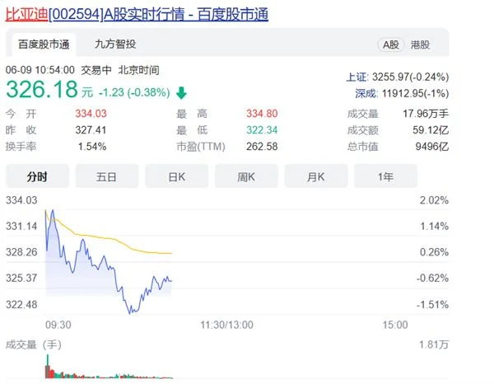This screenshot has width=494, height=384.
Task: Click the 2.02% percentage axis label
Action: [x=434, y=200]
